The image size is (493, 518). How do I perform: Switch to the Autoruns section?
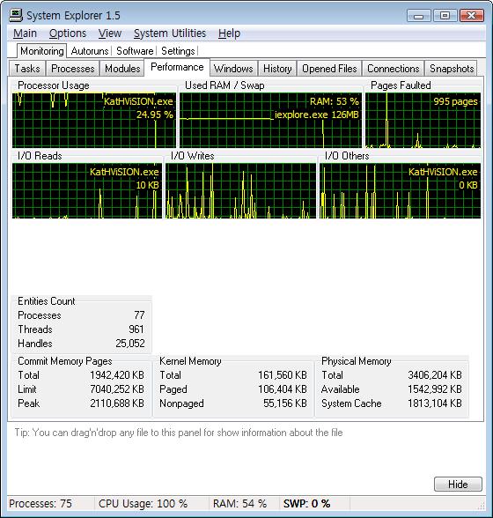click(x=90, y=51)
